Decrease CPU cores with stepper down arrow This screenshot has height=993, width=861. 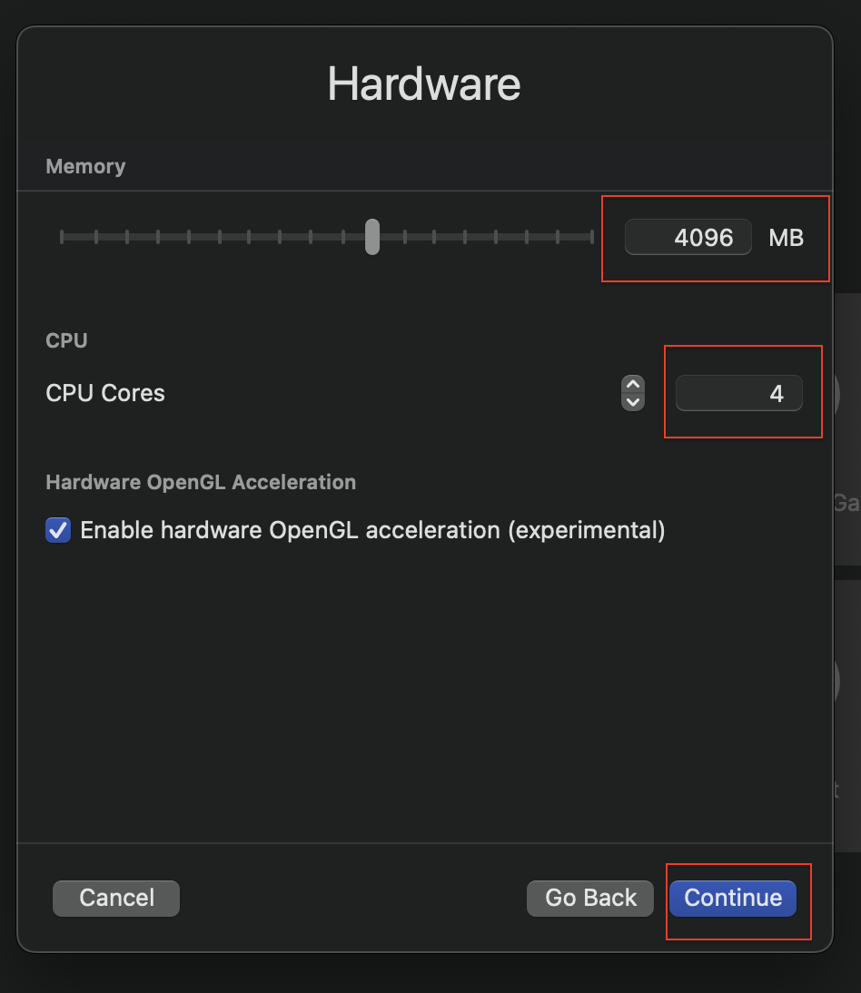click(633, 401)
